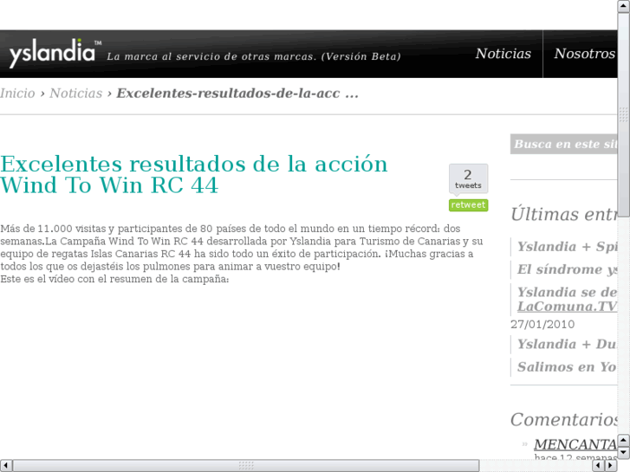The height and width of the screenshot is (472, 630).
Task: Click the horizontal scrollbar leftmost arrow
Action: coord(6,466)
